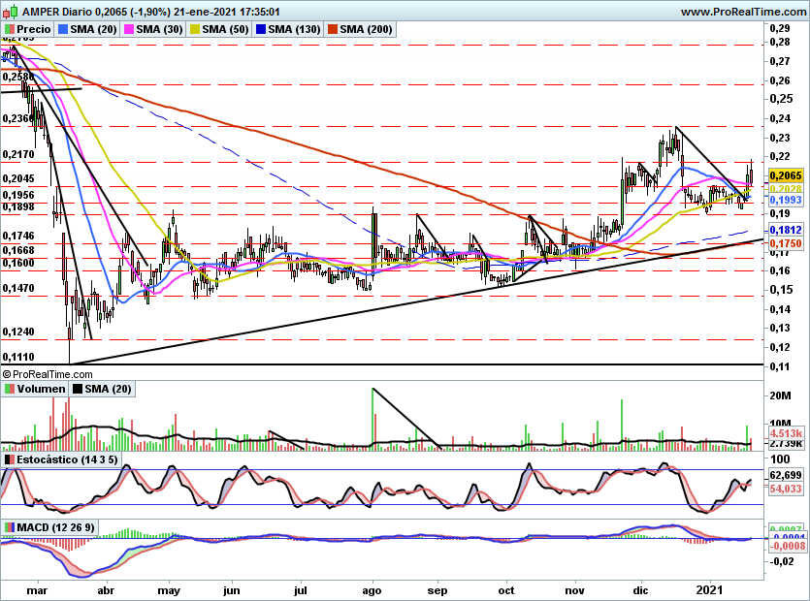Select the Estocástico (14 3 5) label
The image size is (810, 601).
[x=67, y=459]
